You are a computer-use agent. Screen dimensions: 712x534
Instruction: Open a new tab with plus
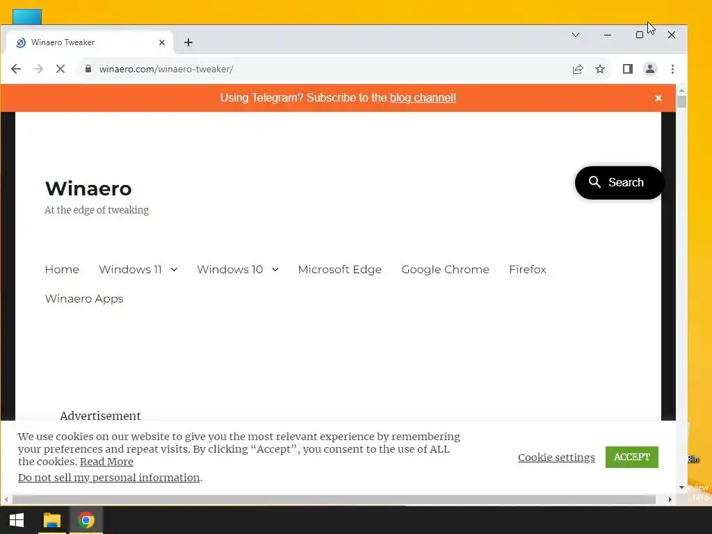pyautogui.click(x=188, y=42)
